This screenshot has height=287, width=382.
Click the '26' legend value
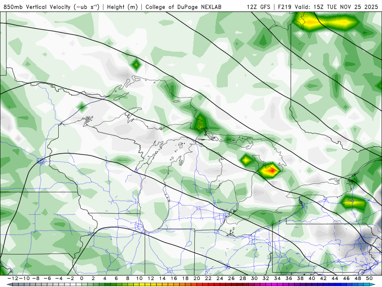click(231, 278)
